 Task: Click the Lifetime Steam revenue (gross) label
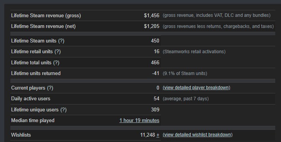(x=46, y=16)
